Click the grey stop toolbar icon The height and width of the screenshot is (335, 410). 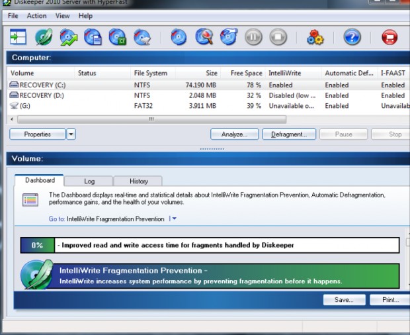(x=278, y=37)
